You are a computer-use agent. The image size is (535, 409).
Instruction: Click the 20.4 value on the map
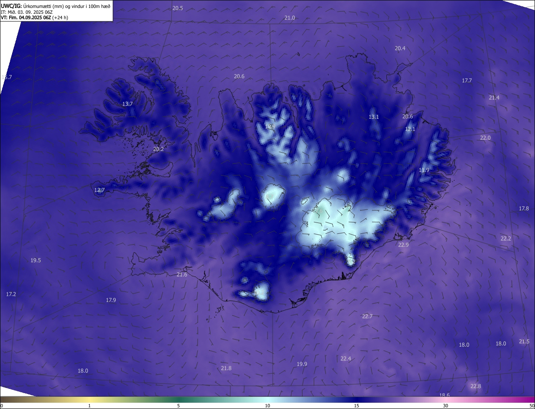click(400, 49)
